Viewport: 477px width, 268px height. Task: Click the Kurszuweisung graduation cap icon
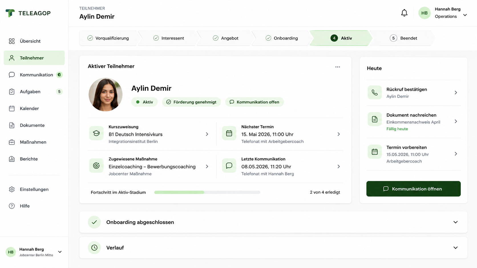[x=96, y=133]
